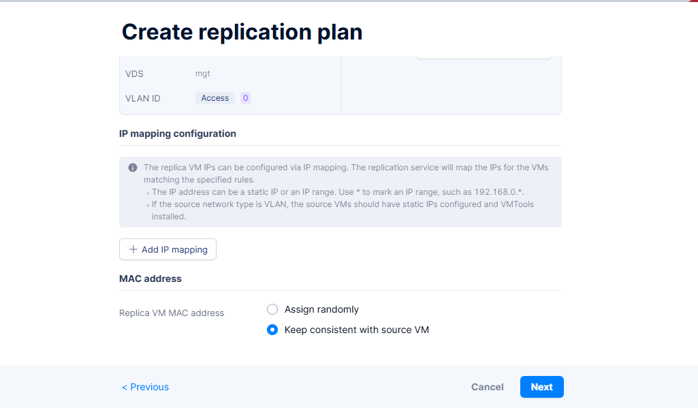
Task: Click the mgt VDS value
Action: (x=203, y=74)
